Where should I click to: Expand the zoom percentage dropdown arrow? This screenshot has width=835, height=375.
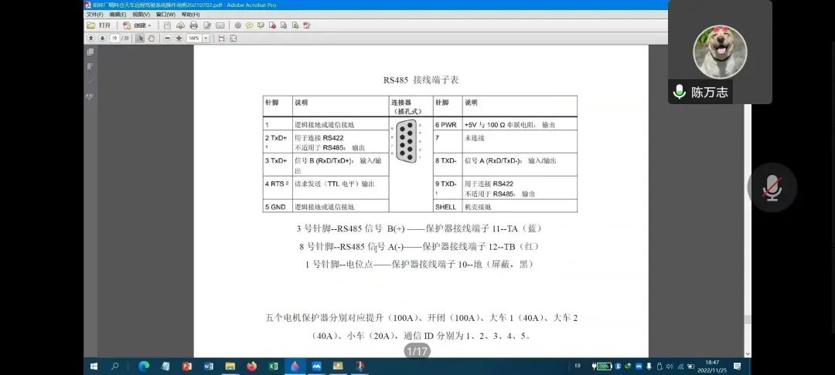[x=205, y=38]
